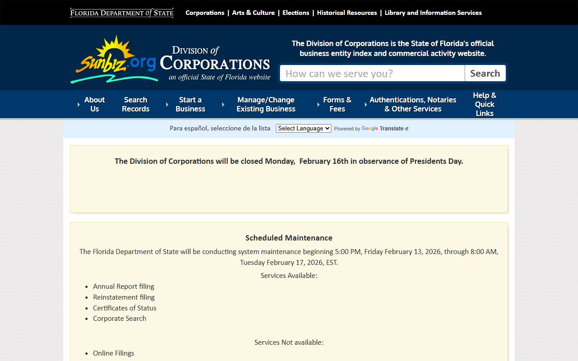Click 'Para español, seleccione de la lista' text

pos(220,128)
